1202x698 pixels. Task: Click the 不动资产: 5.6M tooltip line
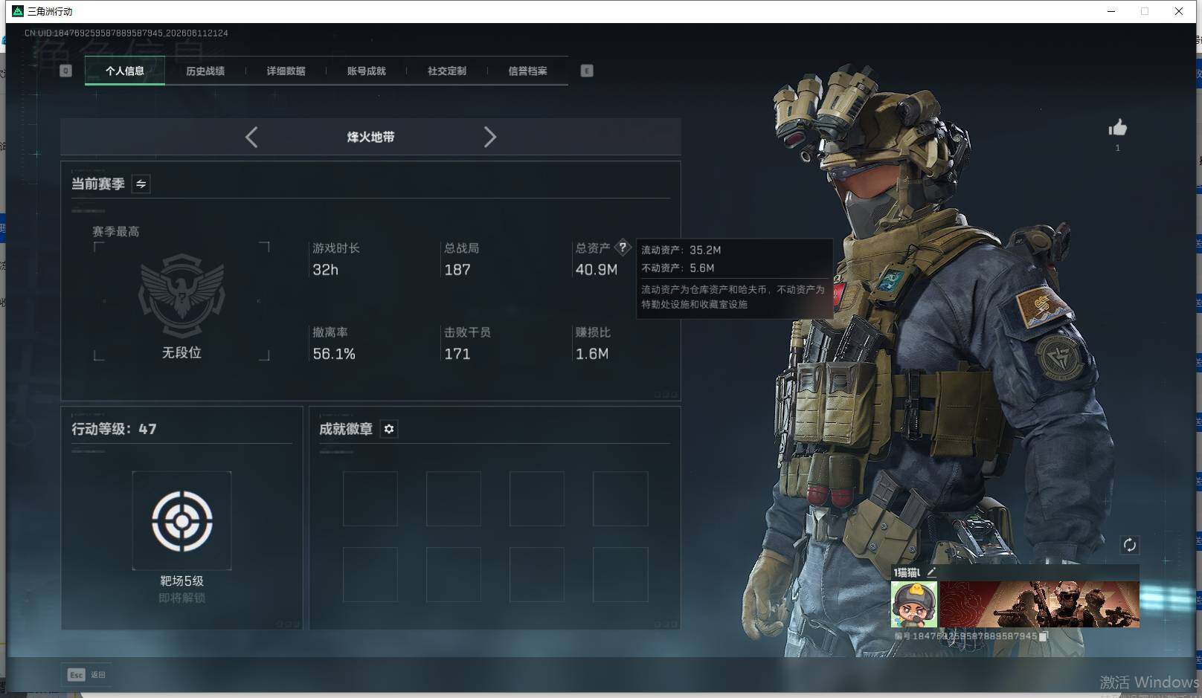click(678, 268)
